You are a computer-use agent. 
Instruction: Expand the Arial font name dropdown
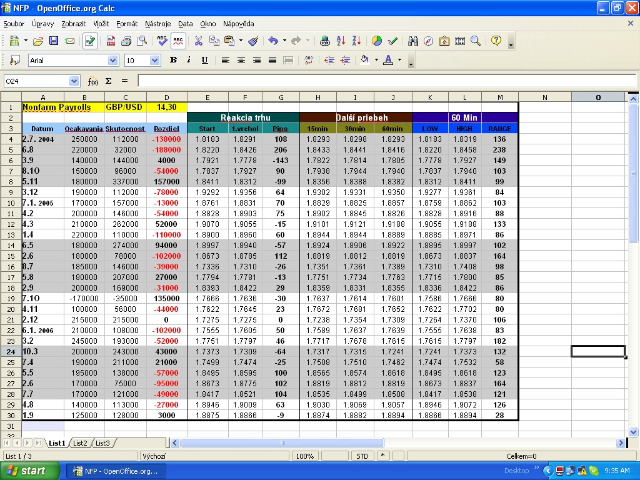(x=112, y=61)
